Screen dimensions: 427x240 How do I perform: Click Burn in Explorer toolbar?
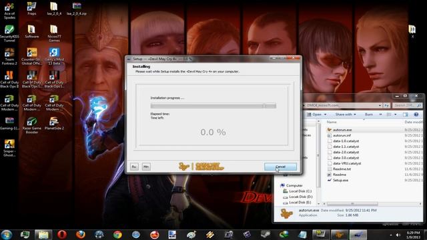tap(369, 115)
